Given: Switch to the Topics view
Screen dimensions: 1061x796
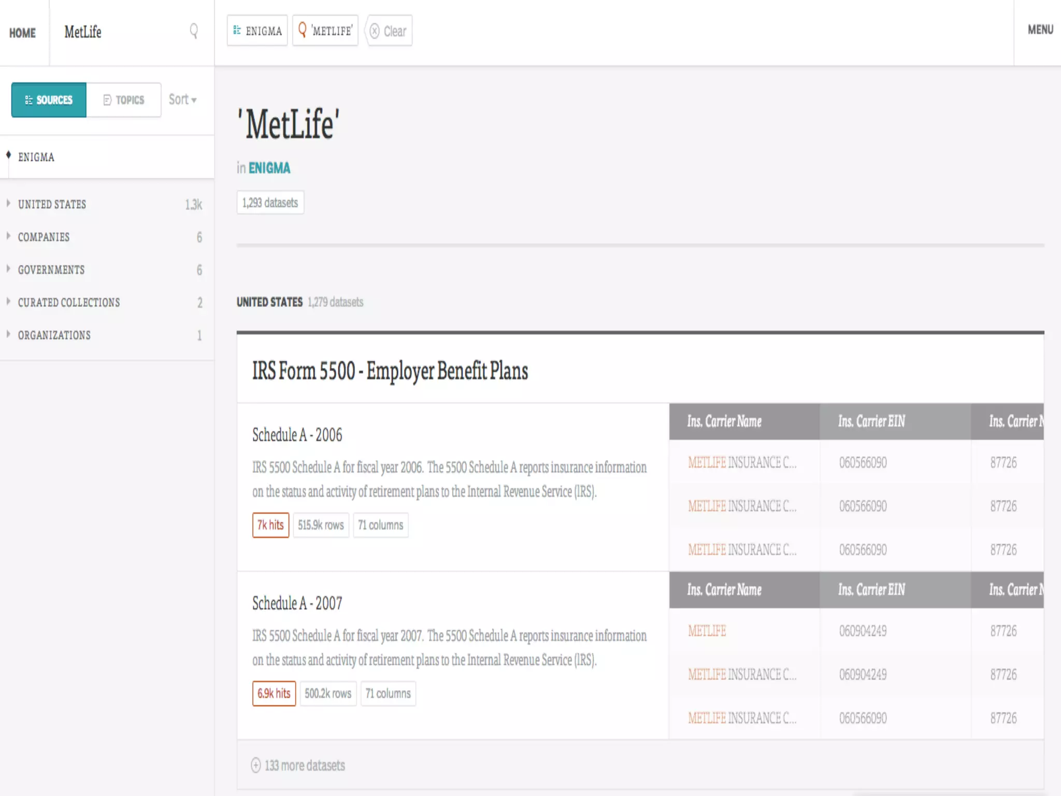Looking at the screenshot, I should coord(124,100).
